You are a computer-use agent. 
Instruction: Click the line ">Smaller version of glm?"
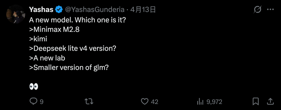point(69,67)
